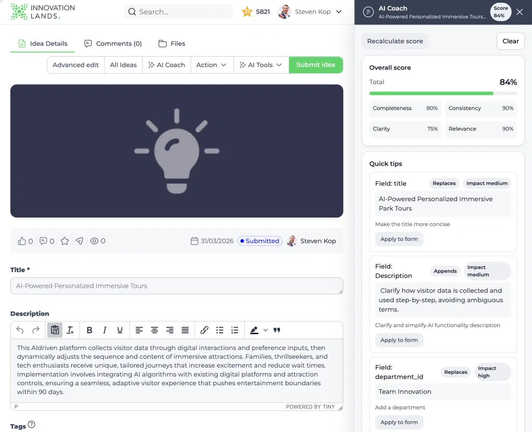Open the AI Tools dropdown

coord(261,65)
